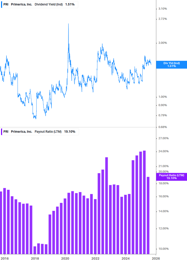Click the PRI ticker in Payout Ratio legend

click(6, 131)
